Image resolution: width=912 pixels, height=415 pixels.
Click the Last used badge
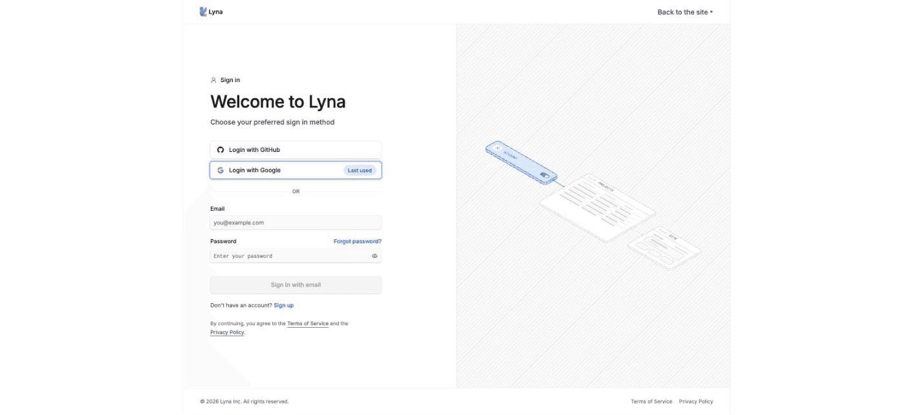(x=360, y=170)
